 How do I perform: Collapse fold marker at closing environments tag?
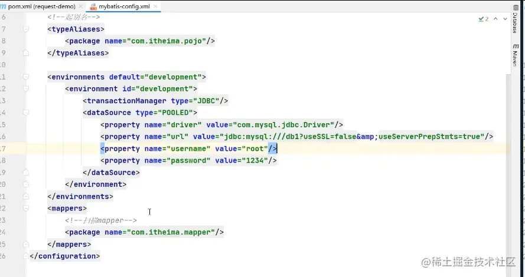coord(26,196)
